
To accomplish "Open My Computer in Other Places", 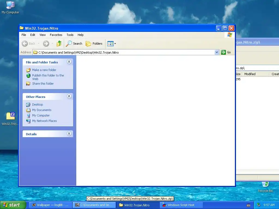I will 41,115.
